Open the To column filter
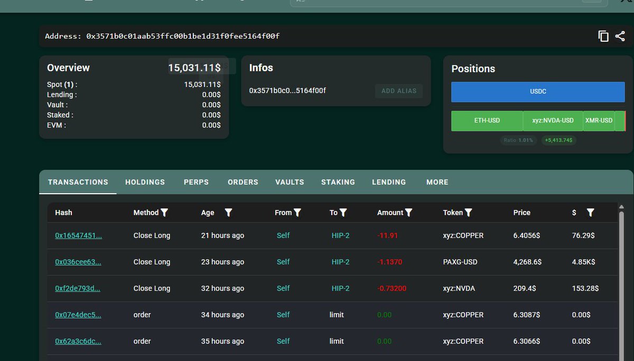Viewport: 634px width, 361px height. tap(343, 212)
